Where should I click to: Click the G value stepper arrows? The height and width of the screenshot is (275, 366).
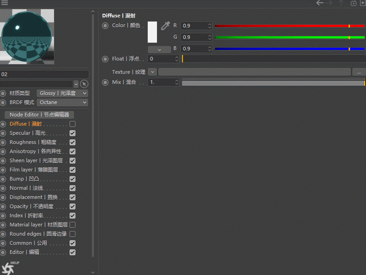pyautogui.click(x=210, y=37)
